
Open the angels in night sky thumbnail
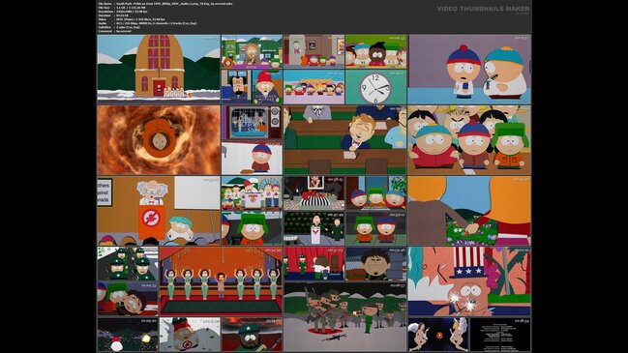(x=438, y=335)
